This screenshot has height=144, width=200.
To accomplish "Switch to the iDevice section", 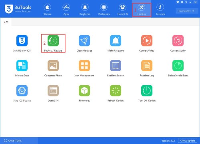I will click(48, 9).
